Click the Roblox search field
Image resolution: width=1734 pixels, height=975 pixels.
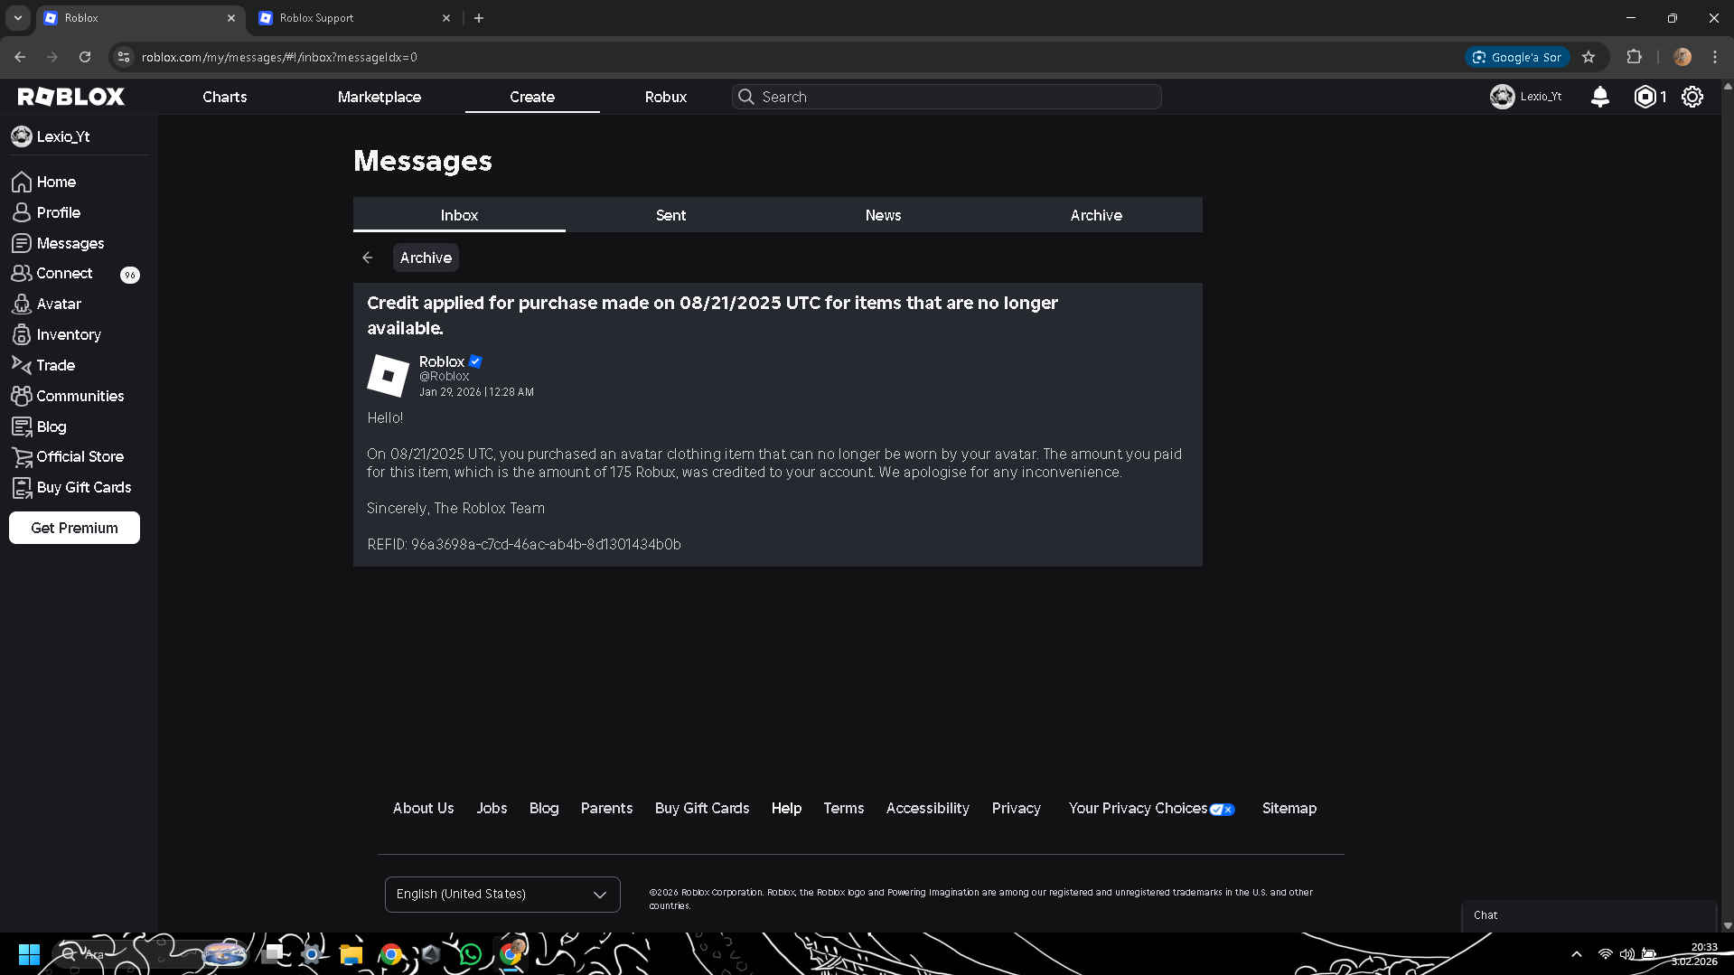[946, 97]
